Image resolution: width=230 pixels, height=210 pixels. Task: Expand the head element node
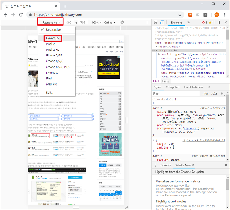(156, 46)
